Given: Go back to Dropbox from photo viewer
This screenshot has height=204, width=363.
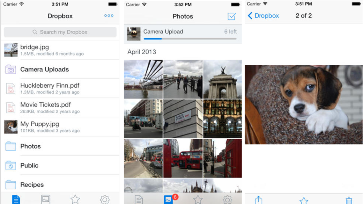Looking at the screenshot, I should coord(263,16).
